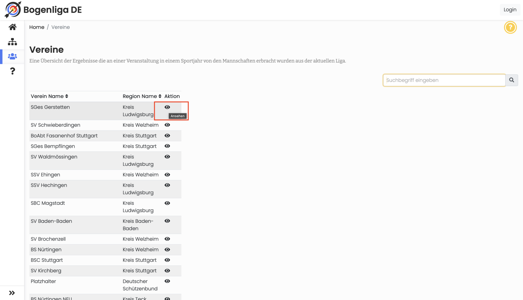Select SGes Gerstetten club name

click(x=50, y=107)
